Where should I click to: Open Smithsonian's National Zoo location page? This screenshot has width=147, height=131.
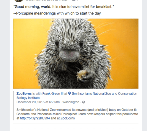pyautogui.click(x=104, y=94)
